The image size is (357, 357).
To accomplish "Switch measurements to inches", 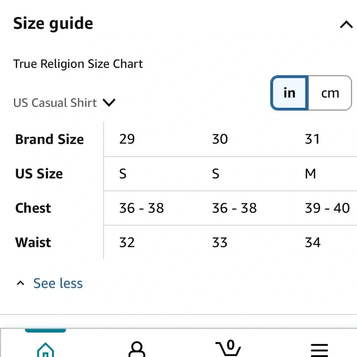I will 290,93.
